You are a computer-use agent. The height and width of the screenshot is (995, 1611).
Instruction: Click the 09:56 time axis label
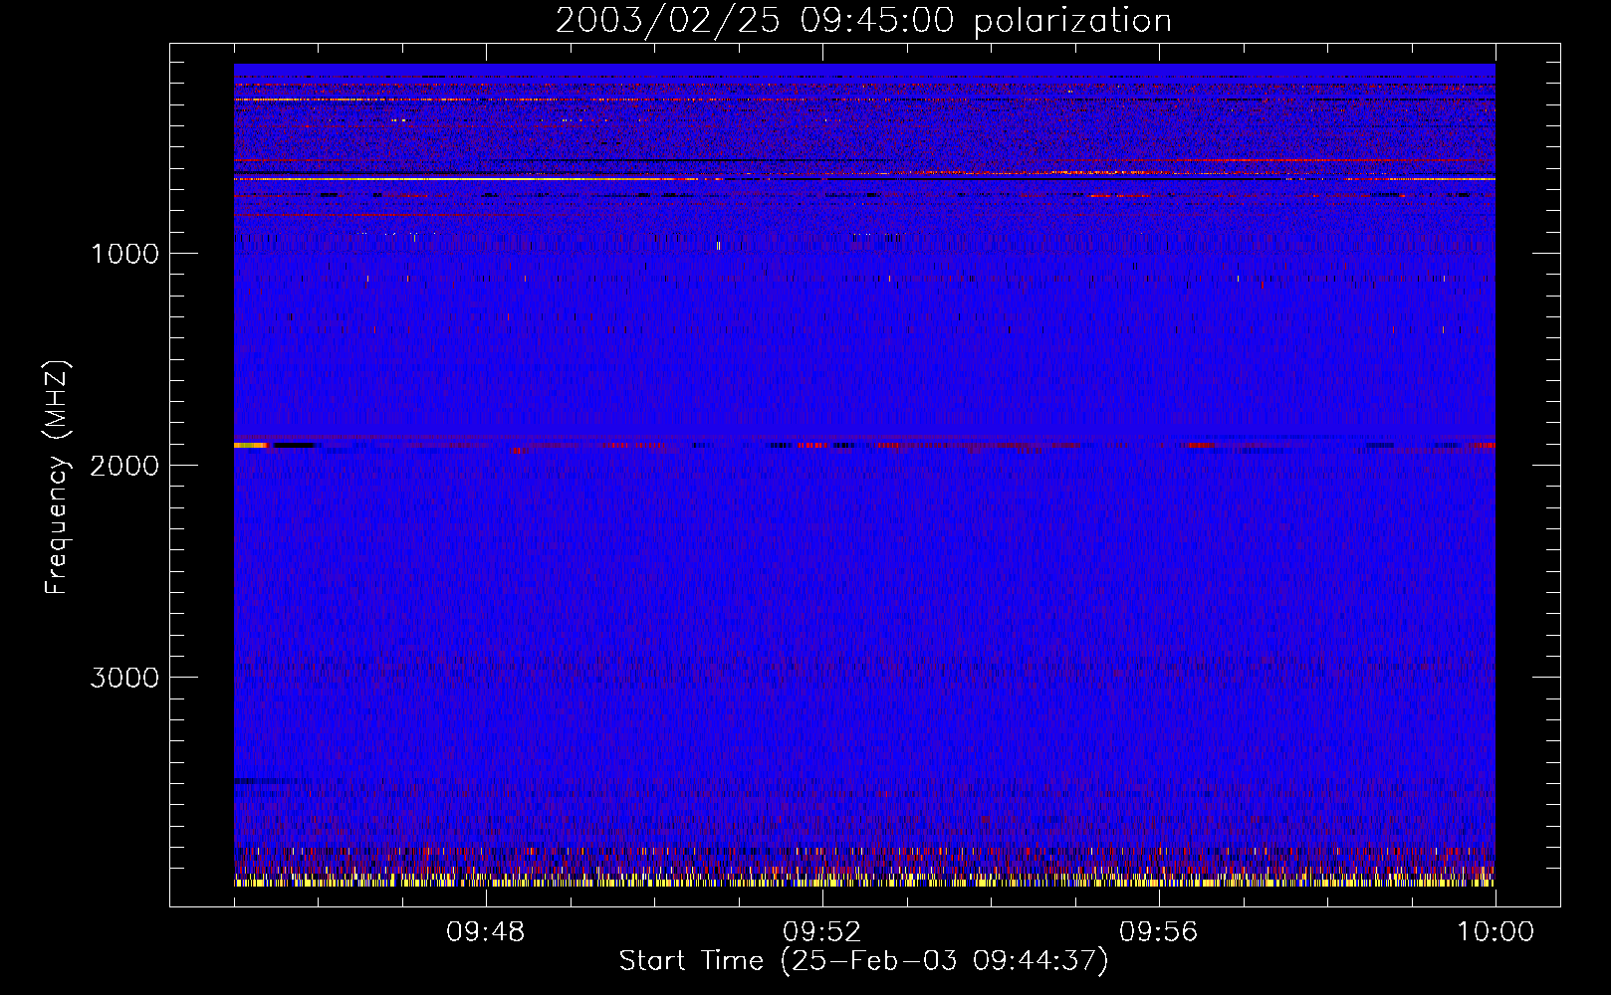(x=1158, y=932)
